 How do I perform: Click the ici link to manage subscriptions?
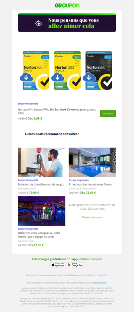102,293
